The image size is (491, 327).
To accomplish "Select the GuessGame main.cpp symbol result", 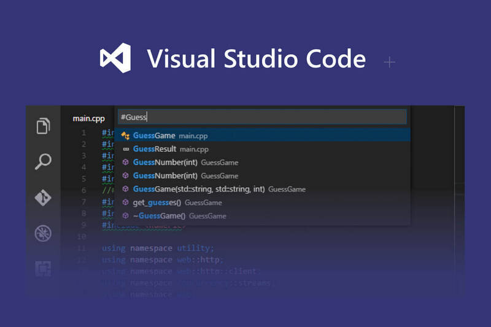I will coord(263,136).
